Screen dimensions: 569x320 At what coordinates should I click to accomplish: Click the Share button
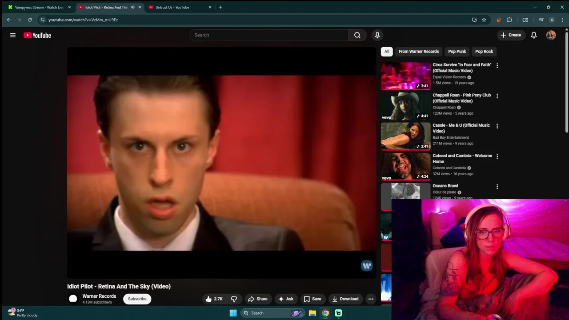tap(258, 299)
